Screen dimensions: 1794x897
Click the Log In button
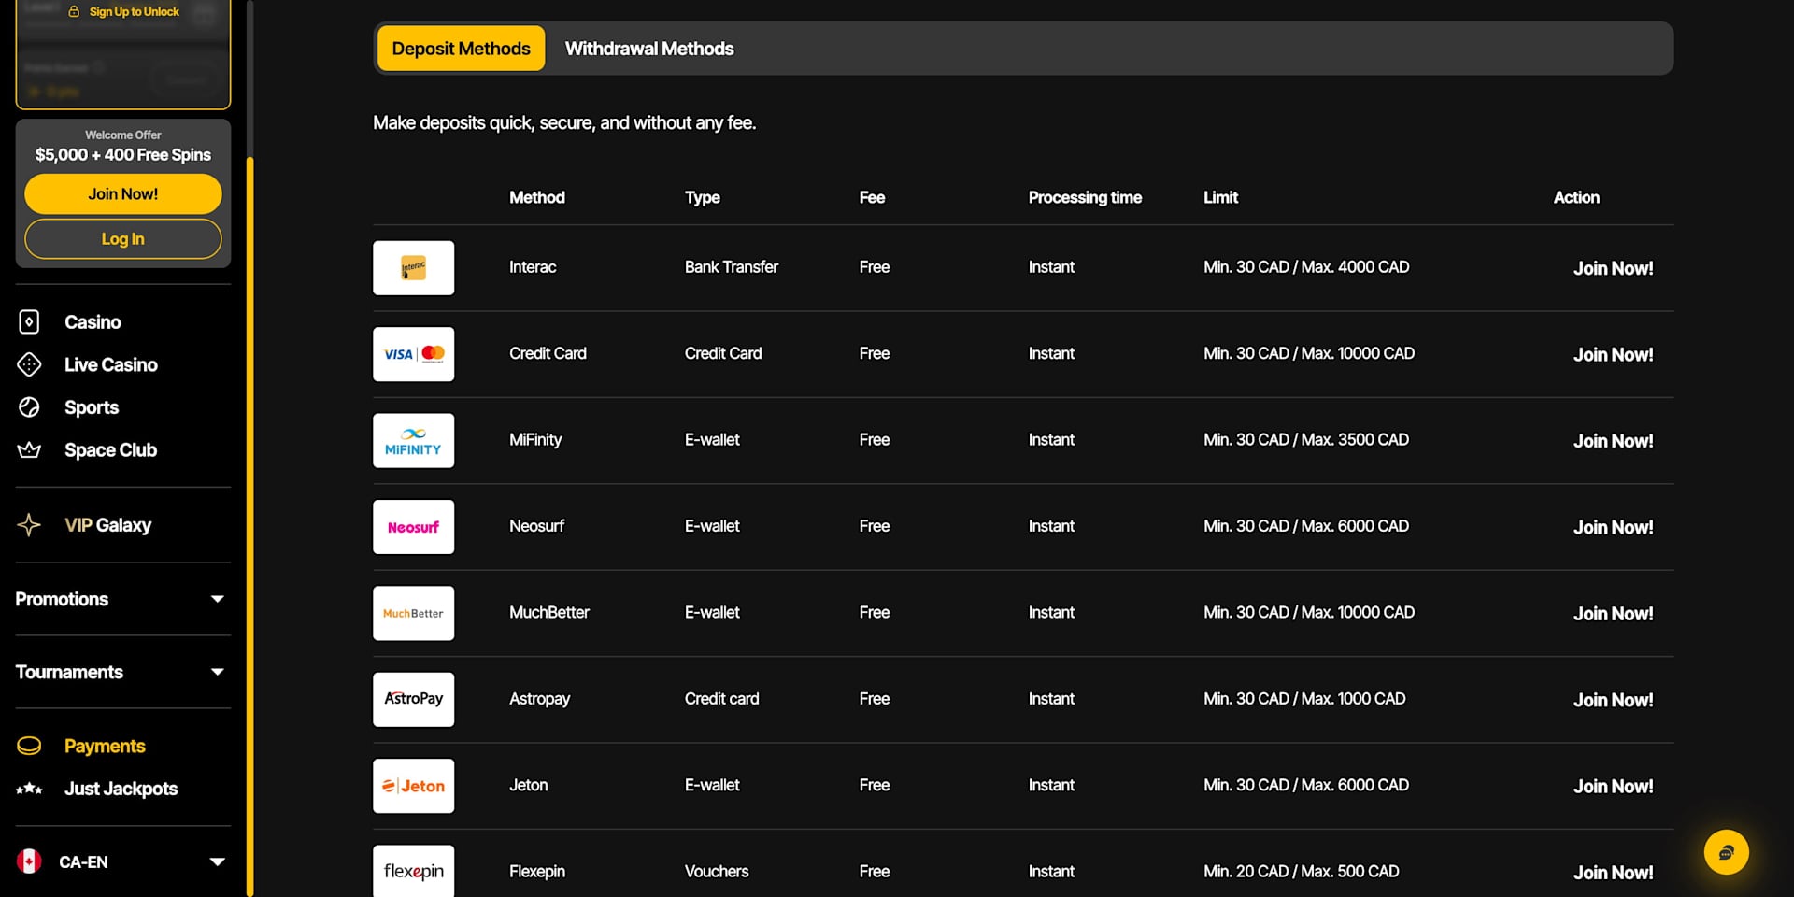123,239
